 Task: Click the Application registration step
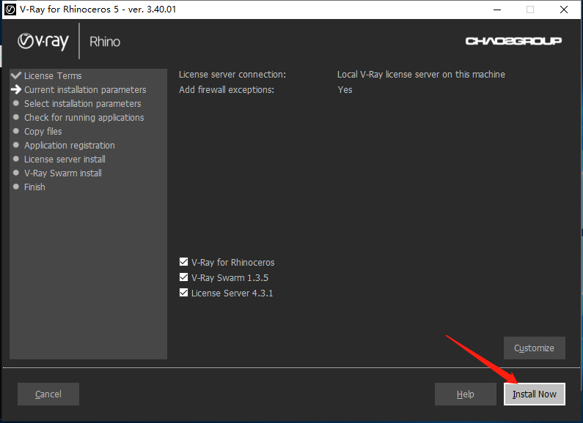coord(70,146)
